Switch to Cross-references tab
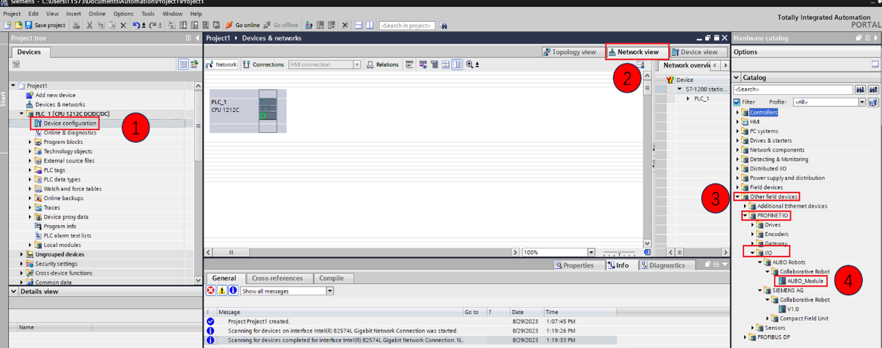882x348 pixels. coord(278,278)
